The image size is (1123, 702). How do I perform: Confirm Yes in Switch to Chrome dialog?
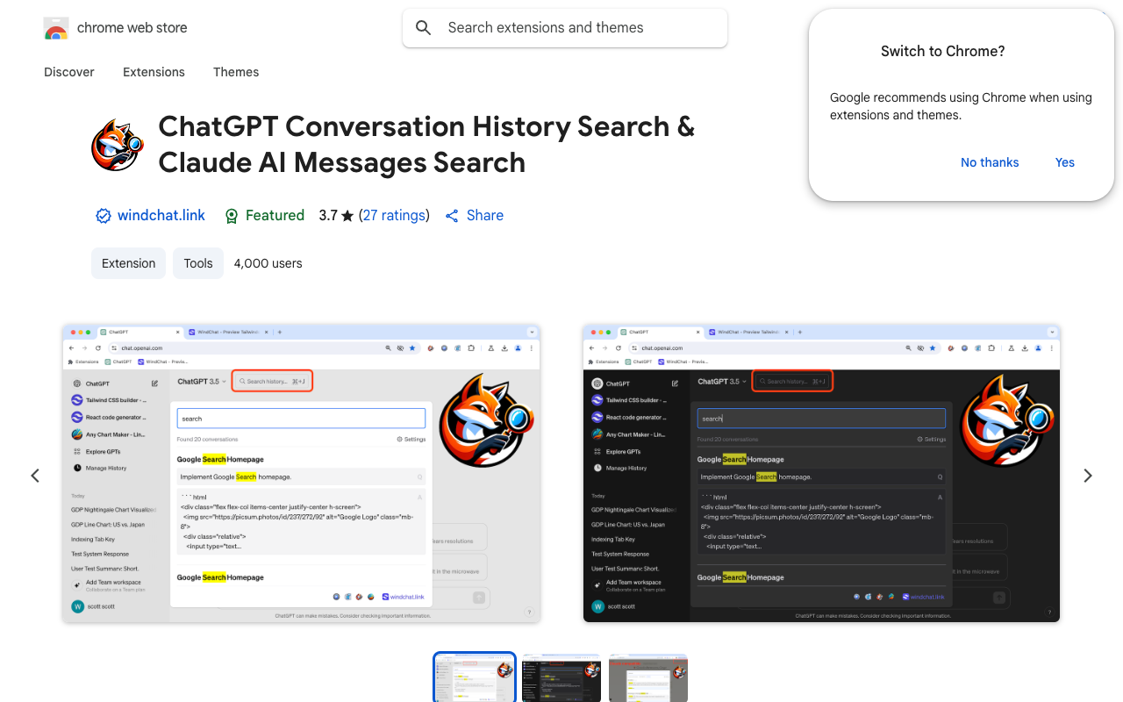click(1065, 162)
